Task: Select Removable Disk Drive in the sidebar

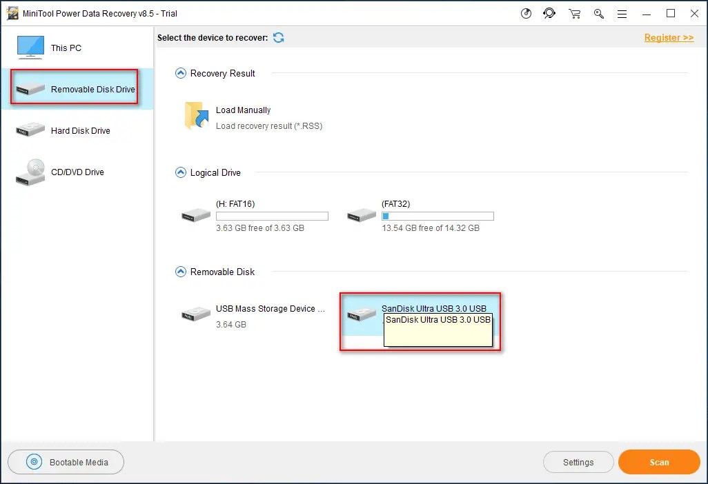Action: pyautogui.click(x=72, y=88)
